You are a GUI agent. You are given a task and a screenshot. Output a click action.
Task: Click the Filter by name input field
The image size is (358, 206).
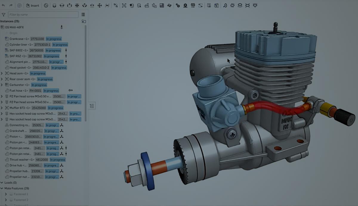(x=43, y=14)
